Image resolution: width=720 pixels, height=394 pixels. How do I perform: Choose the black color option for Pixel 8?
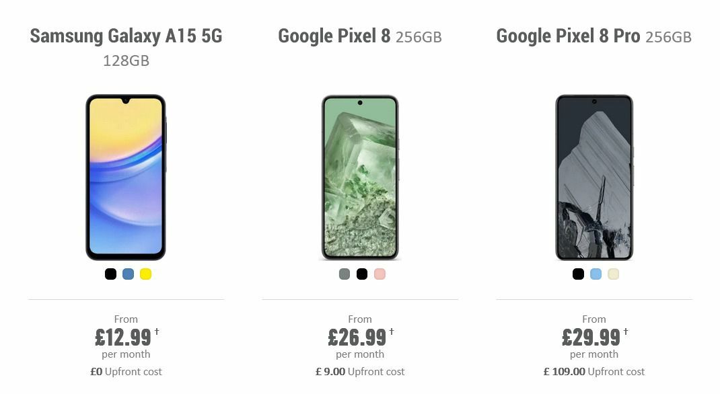361,274
